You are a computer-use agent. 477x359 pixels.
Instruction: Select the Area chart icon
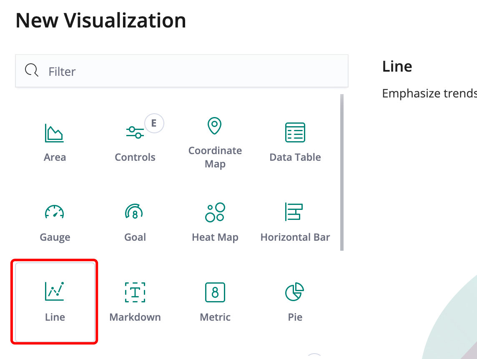pyautogui.click(x=55, y=133)
